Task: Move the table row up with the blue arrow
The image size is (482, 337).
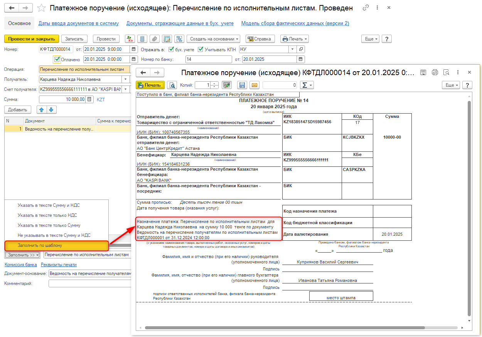Action: (41, 110)
